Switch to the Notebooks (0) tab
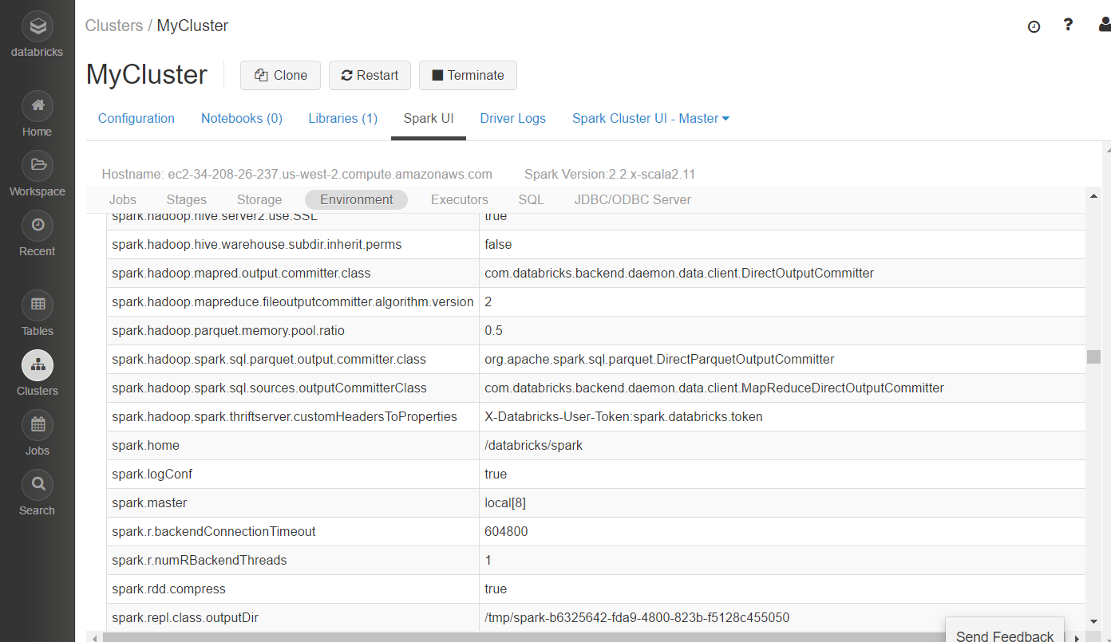 [242, 118]
